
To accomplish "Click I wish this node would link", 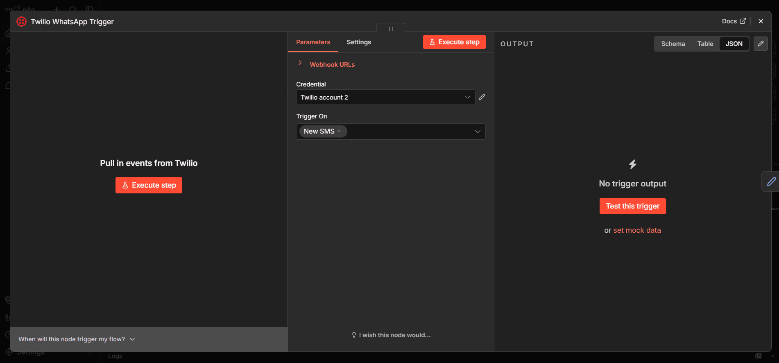I will pyautogui.click(x=391, y=335).
